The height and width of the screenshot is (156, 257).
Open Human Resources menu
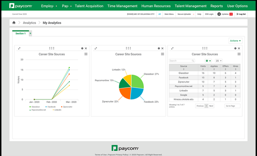156,6
